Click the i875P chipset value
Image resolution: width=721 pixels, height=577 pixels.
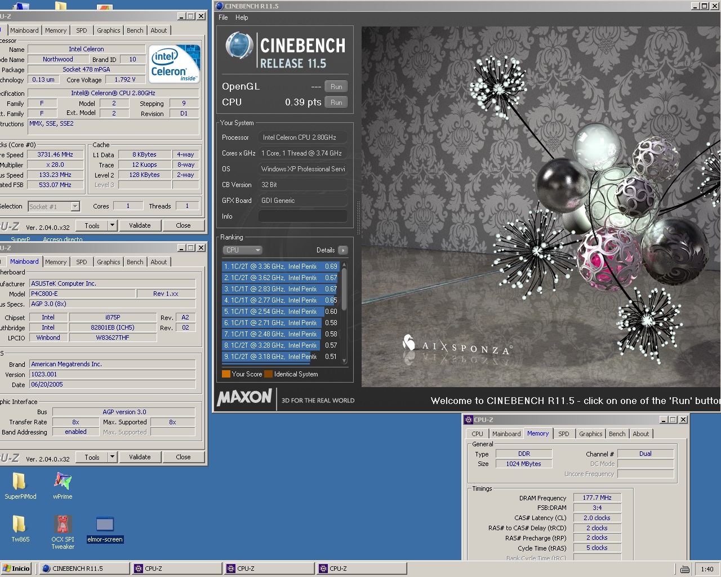(x=113, y=317)
